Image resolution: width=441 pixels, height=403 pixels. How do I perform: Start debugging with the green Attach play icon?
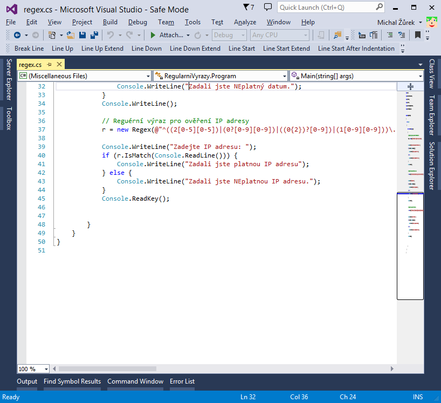point(153,36)
